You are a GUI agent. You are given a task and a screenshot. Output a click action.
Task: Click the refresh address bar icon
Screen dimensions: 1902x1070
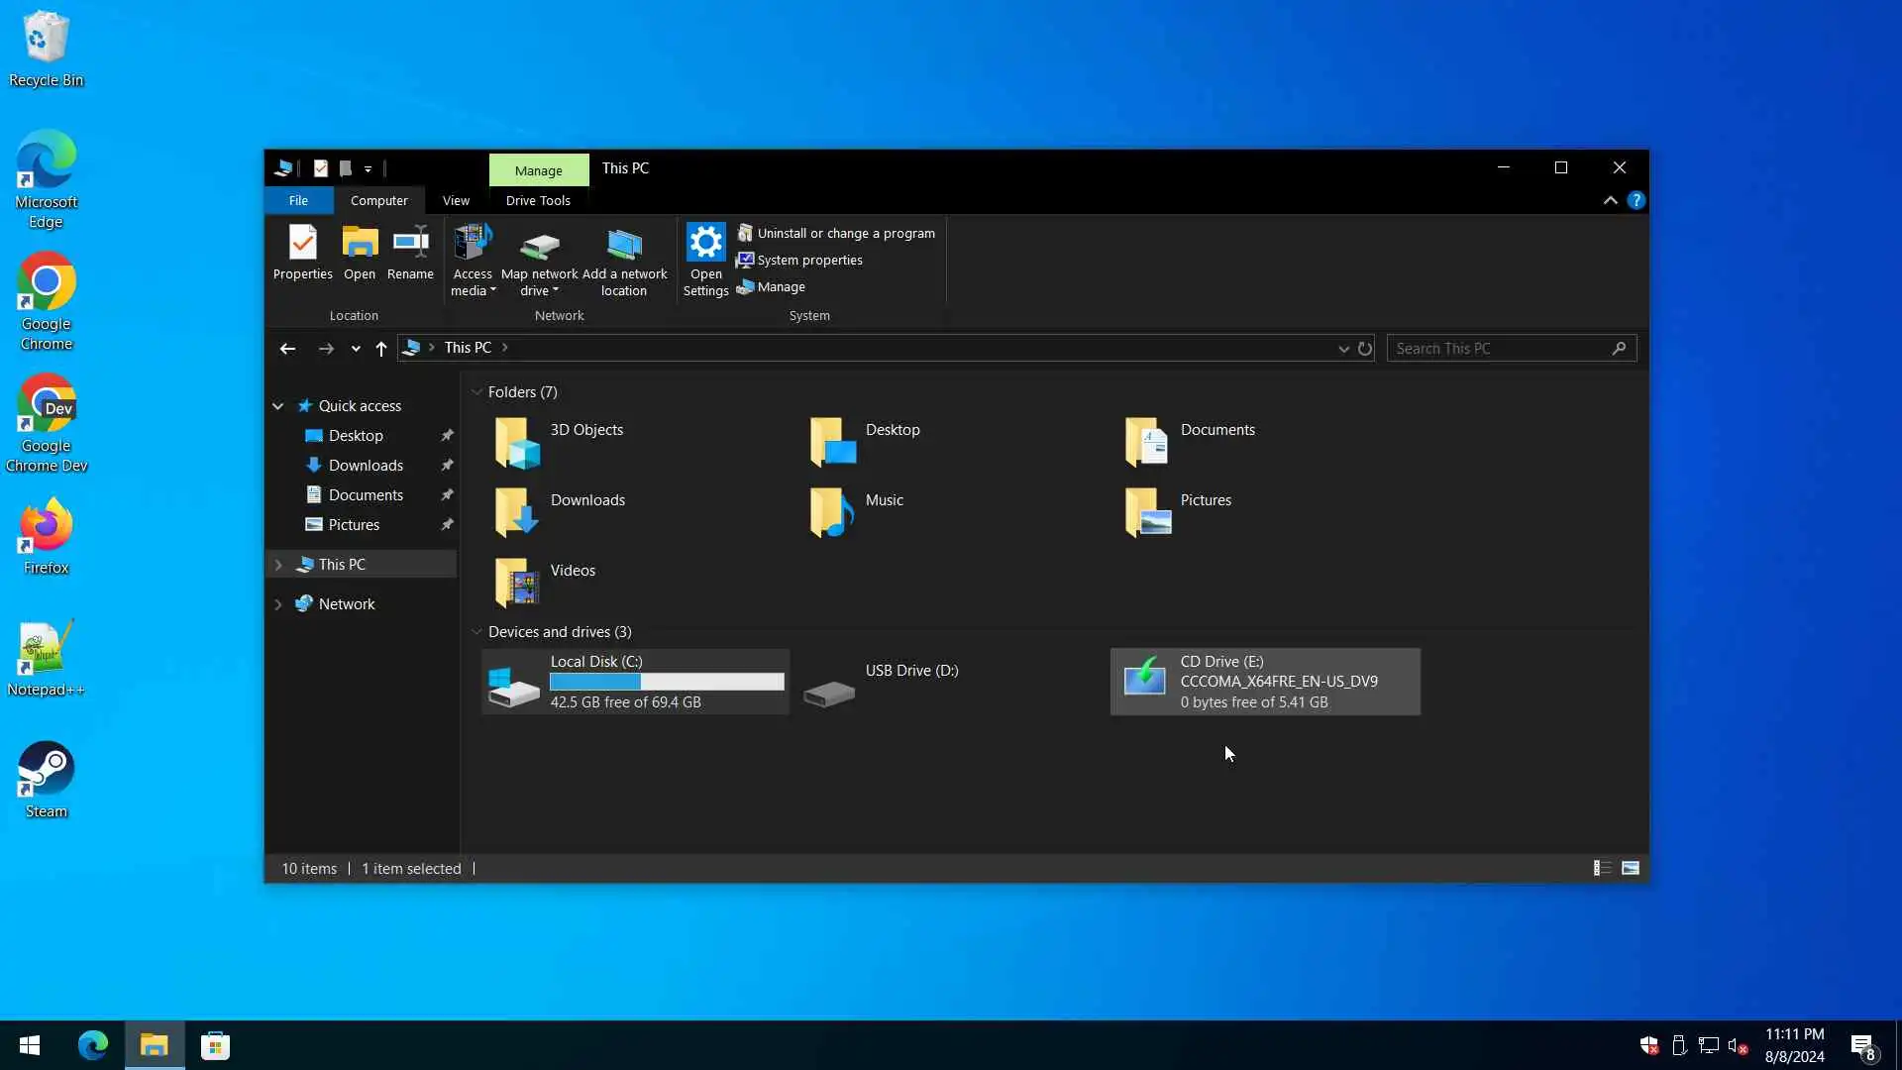tap(1364, 349)
